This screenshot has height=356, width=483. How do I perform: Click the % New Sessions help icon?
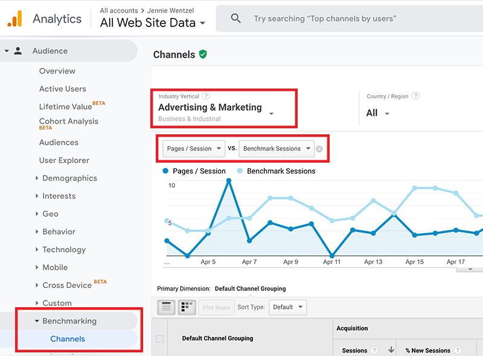[x=458, y=350]
